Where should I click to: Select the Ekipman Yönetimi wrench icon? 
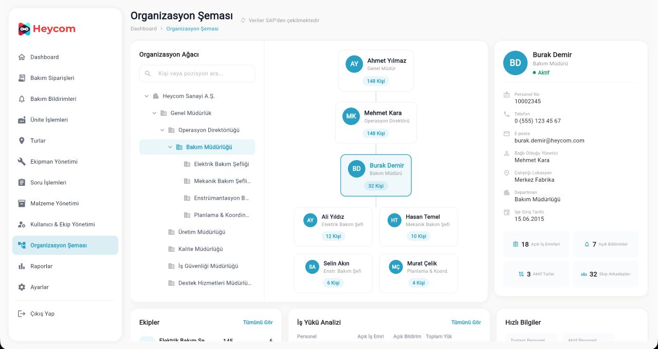click(22, 162)
